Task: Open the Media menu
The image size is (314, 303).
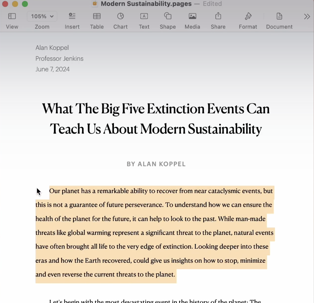Action: 192,16
